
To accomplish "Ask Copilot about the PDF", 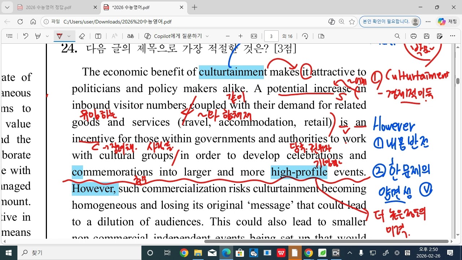I will 173,36.
